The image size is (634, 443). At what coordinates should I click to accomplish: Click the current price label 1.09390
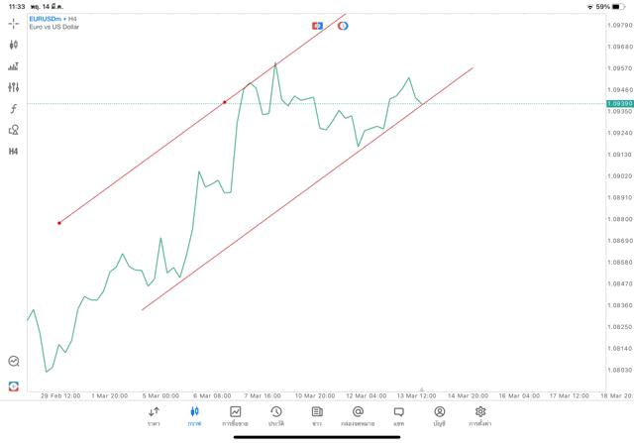tap(620, 103)
